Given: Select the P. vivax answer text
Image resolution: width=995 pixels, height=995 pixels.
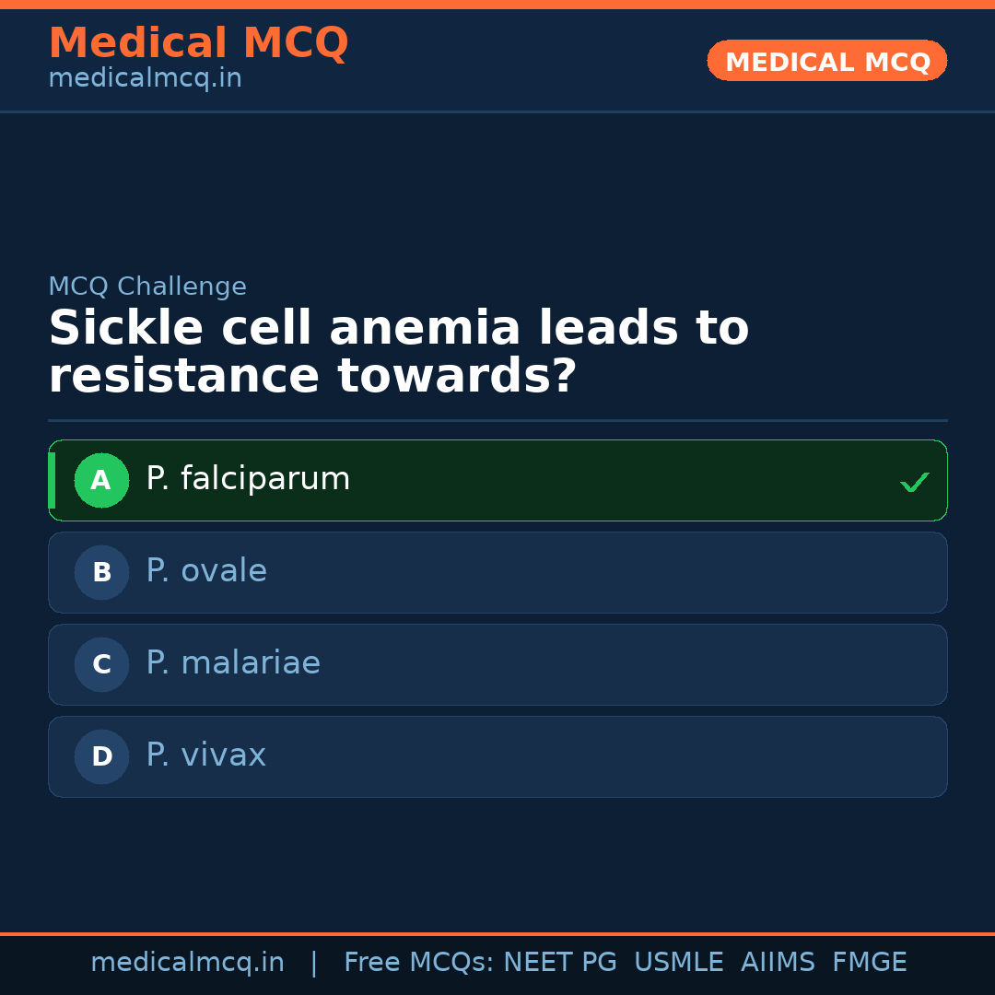Looking at the screenshot, I should point(205,755).
